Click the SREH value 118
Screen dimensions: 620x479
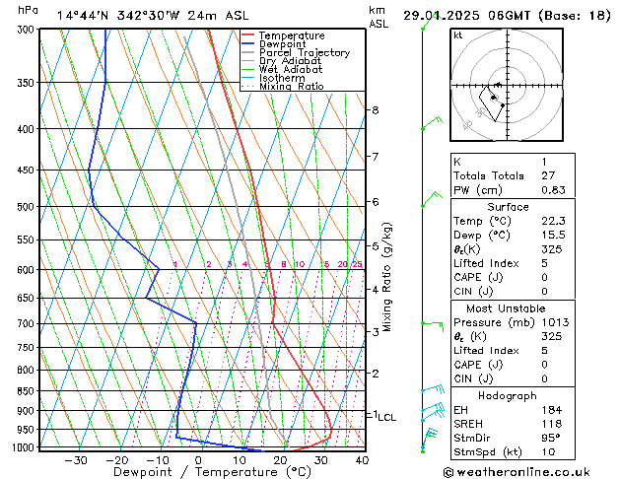tap(552, 424)
